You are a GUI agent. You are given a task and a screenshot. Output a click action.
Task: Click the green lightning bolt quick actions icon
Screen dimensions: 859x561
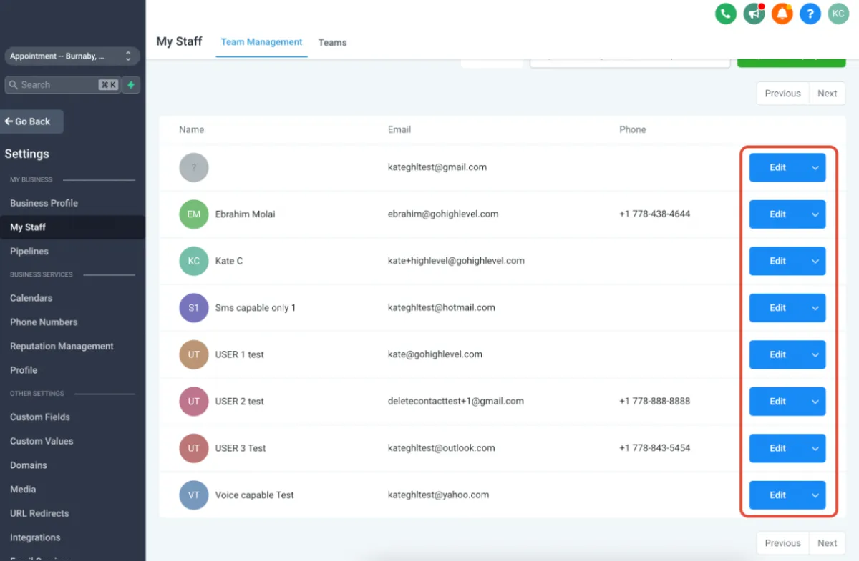(131, 85)
